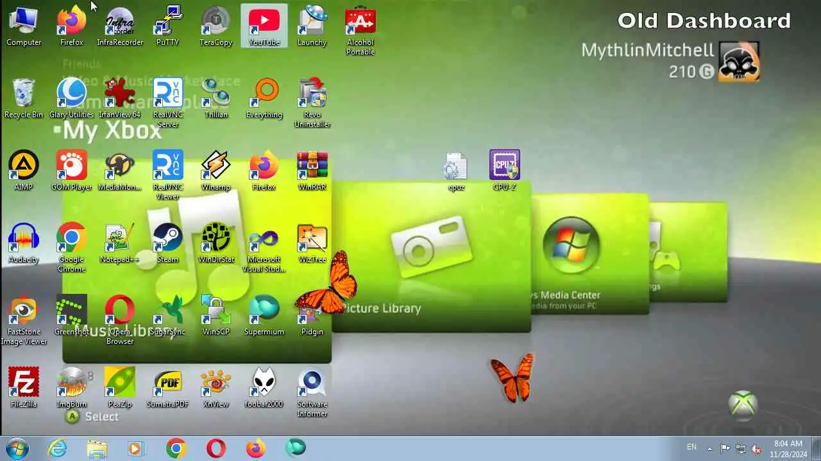The width and height of the screenshot is (821, 461).
Task: Click the Trillian desktop icon
Action: point(216,99)
